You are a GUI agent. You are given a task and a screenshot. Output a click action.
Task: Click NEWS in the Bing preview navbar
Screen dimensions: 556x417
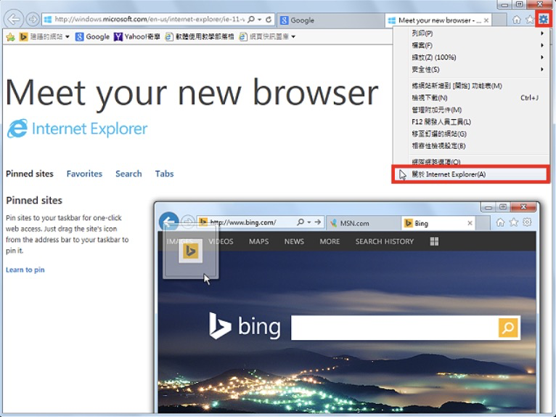pos(294,241)
